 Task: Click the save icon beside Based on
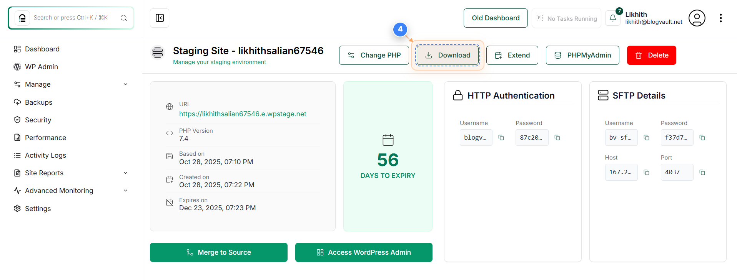click(x=170, y=156)
